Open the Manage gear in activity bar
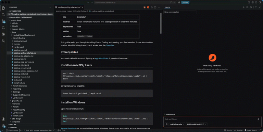Image resolution: width=263 pixels, height=132 pixels. click(x=3, y=126)
